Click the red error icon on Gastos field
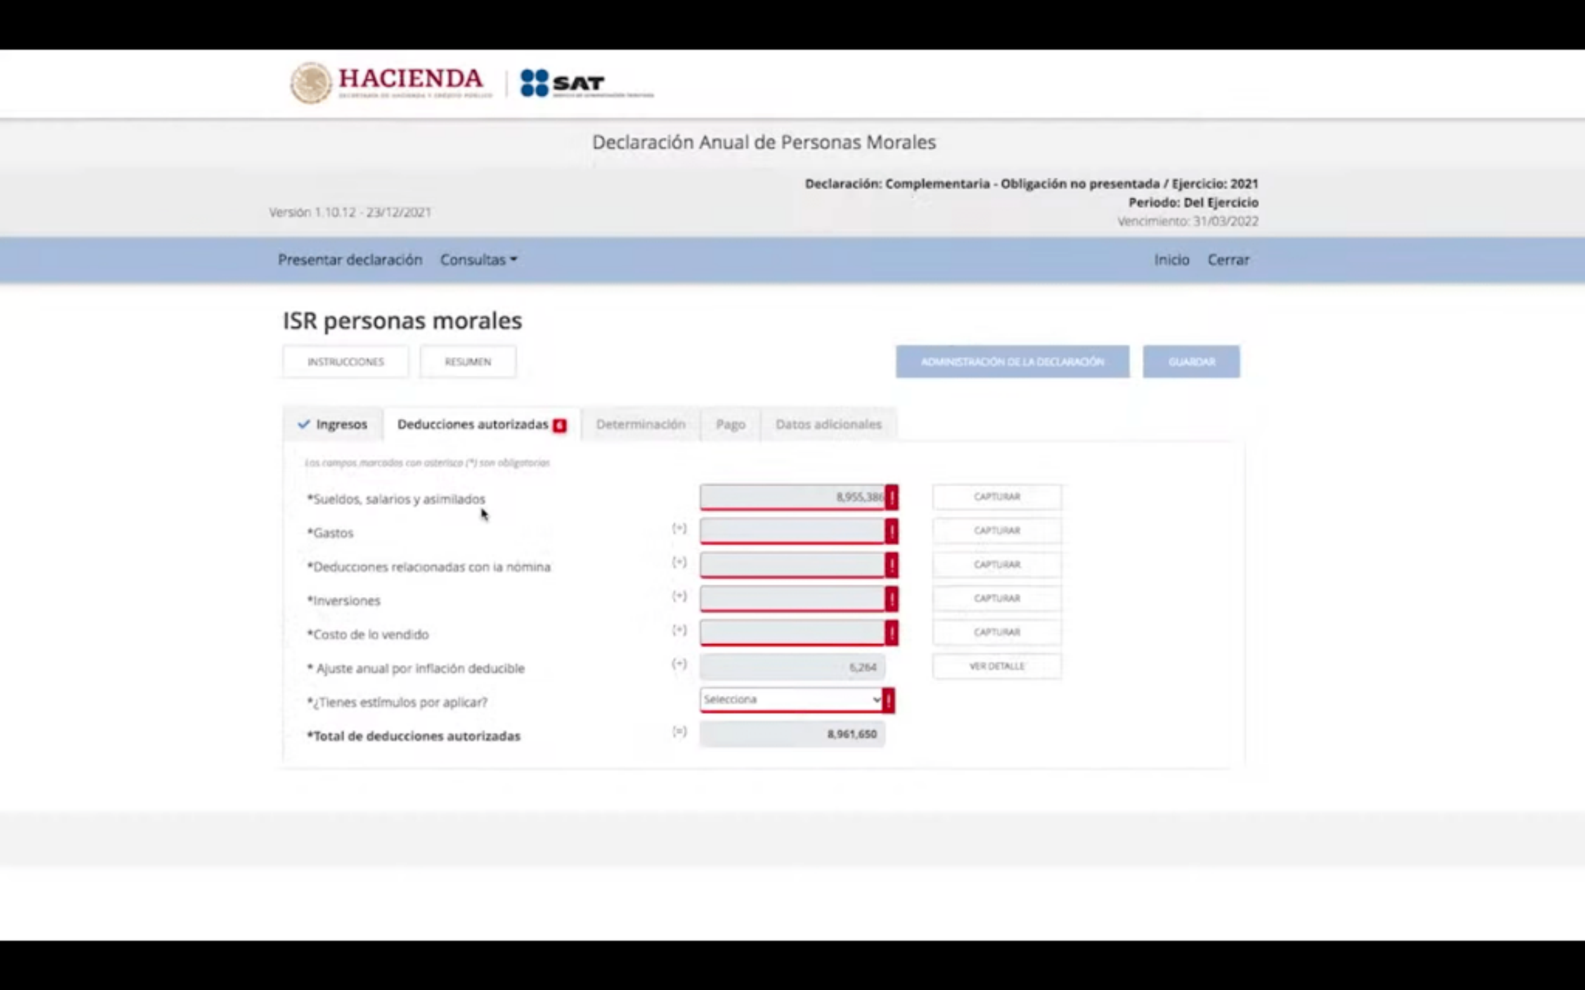This screenshot has height=990, width=1585. click(892, 531)
